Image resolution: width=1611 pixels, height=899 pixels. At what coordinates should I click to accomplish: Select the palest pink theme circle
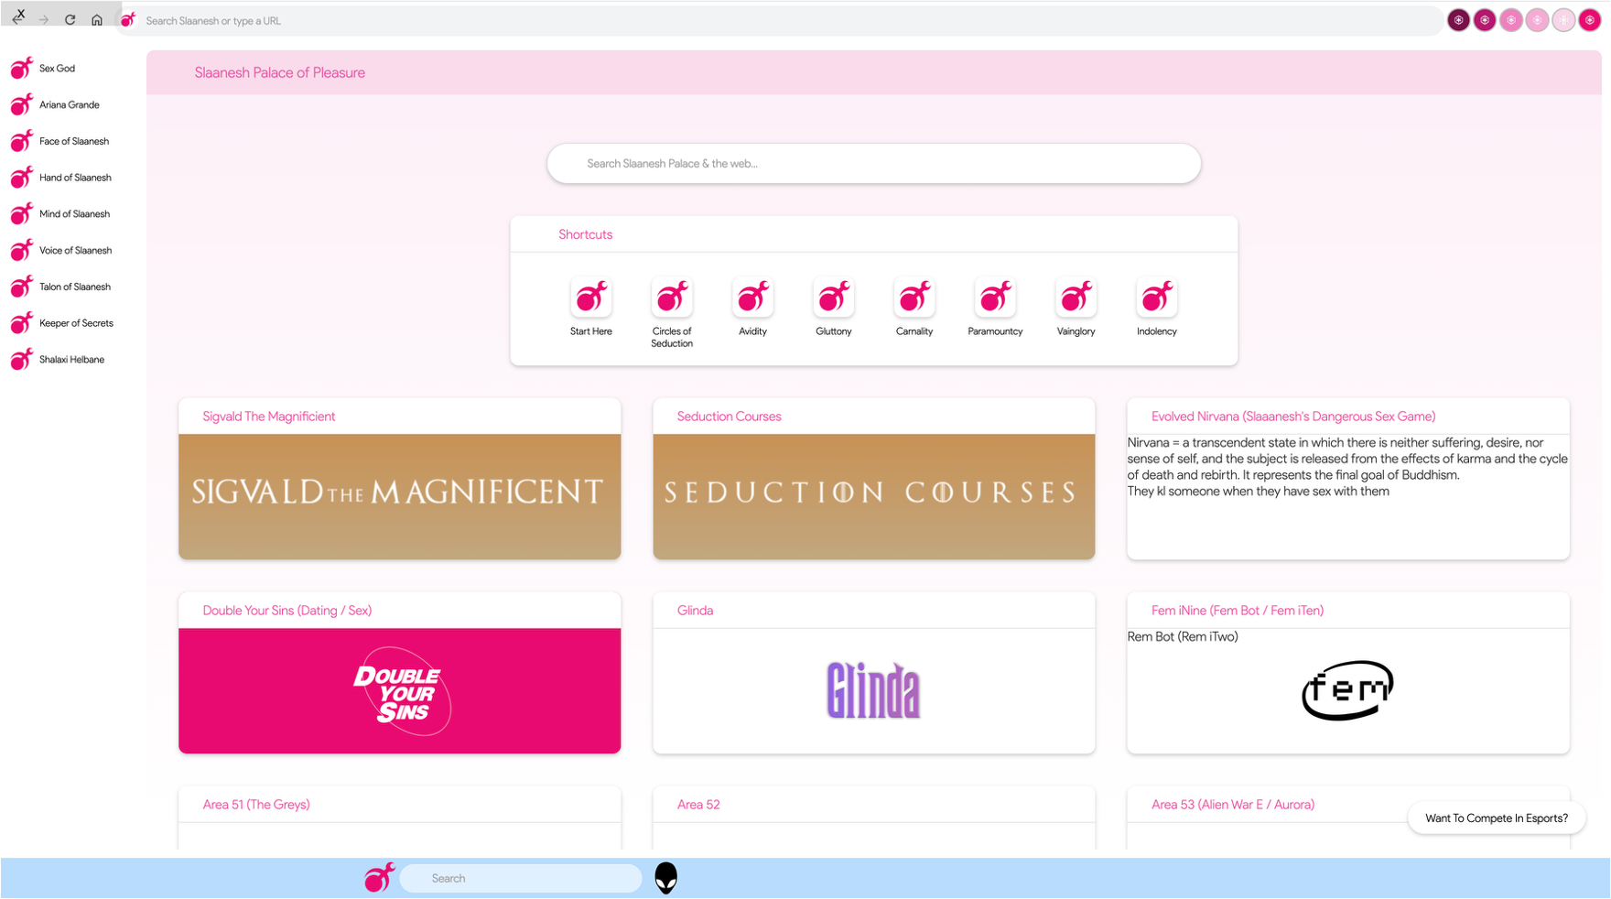tap(1563, 20)
